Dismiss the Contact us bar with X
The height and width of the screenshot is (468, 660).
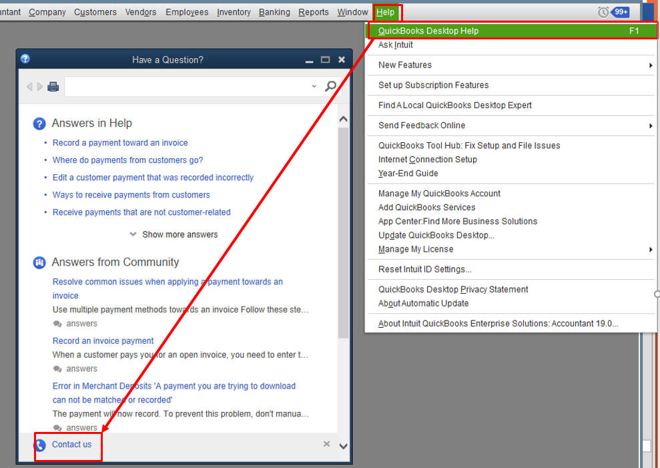[x=326, y=444]
